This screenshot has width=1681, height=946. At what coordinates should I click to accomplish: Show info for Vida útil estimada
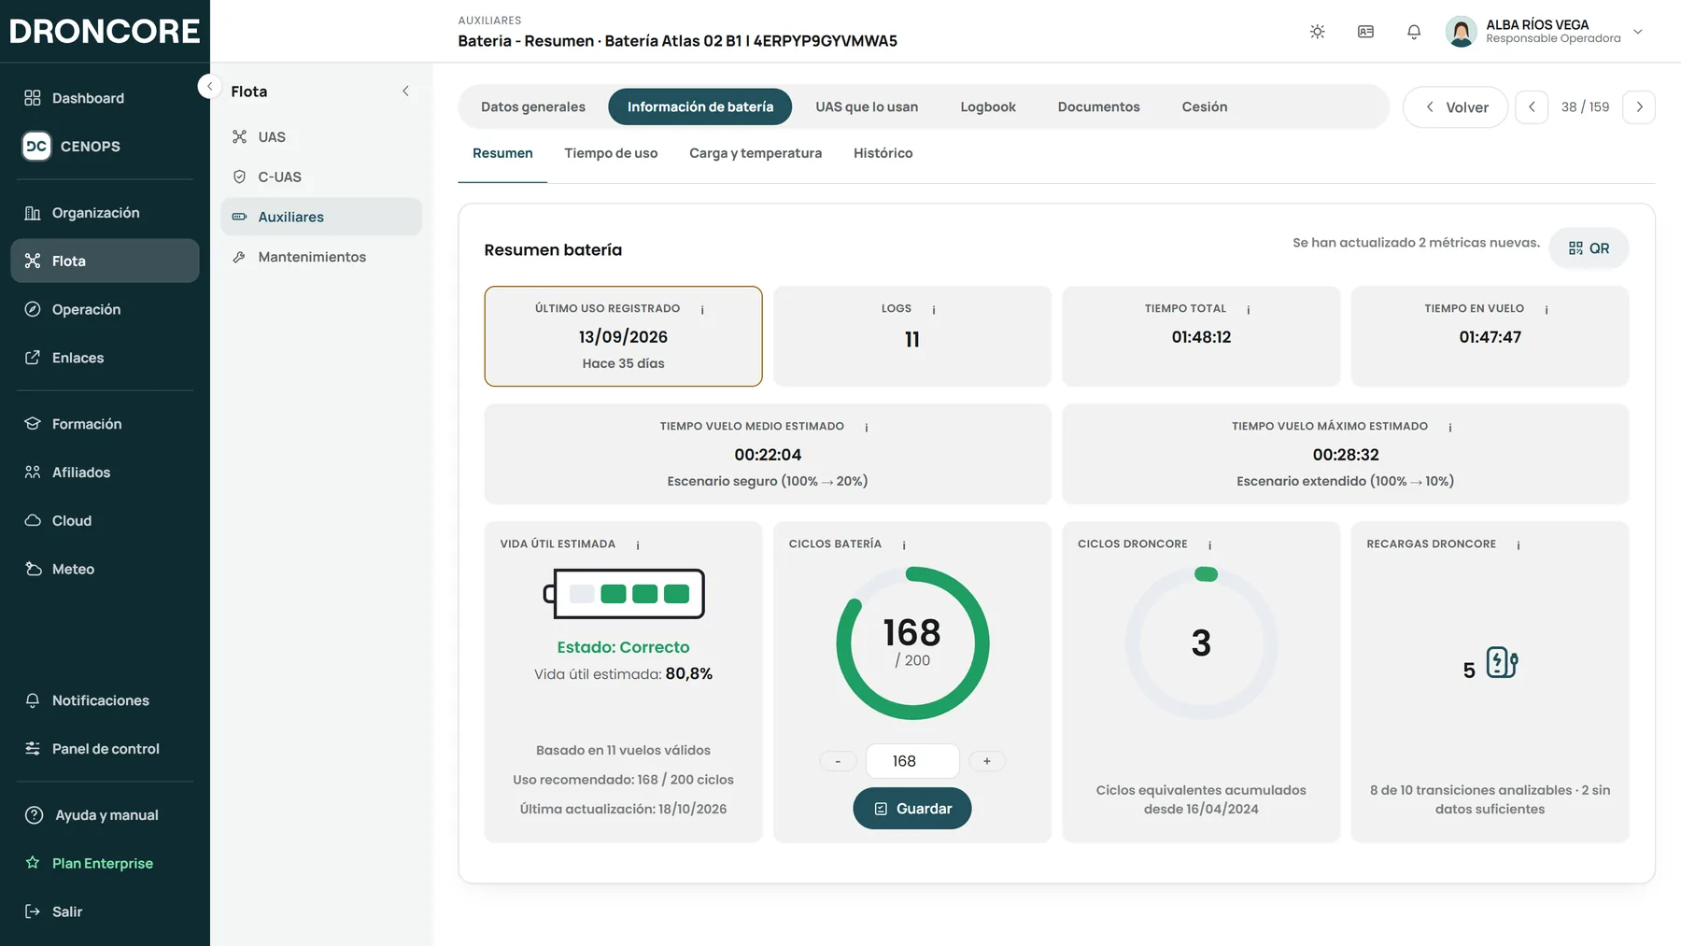(638, 544)
